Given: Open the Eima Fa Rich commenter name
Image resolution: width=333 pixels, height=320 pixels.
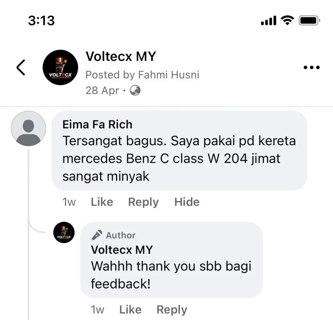Looking at the screenshot, I should [x=97, y=124].
